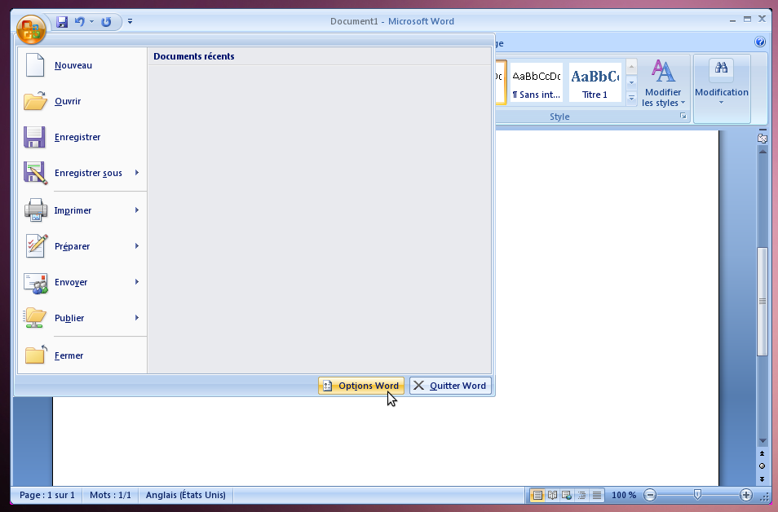This screenshot has width=778, height=512.
Task: Open Options Word button
Action: [x=361, y=386]
